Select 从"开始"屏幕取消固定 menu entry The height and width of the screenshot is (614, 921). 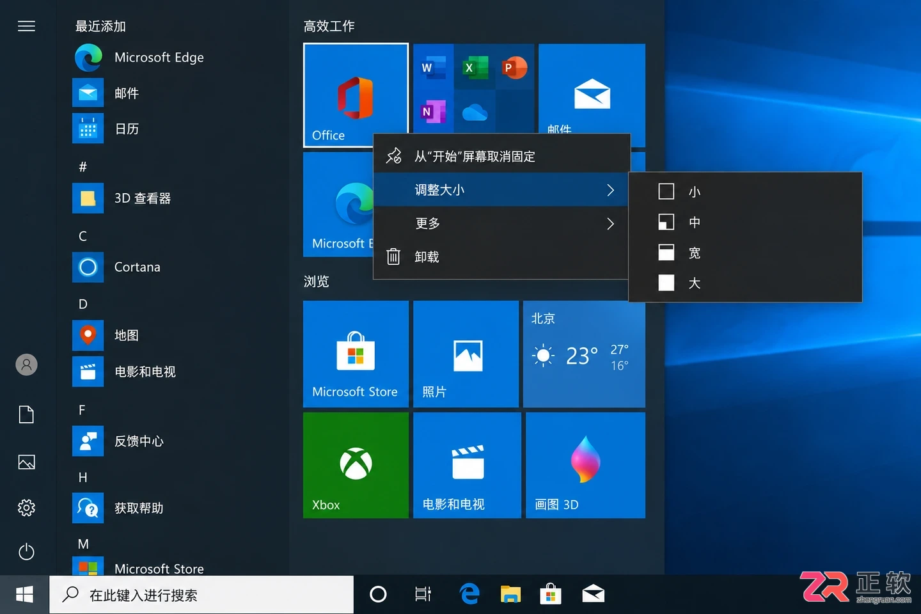pos(501,156)
